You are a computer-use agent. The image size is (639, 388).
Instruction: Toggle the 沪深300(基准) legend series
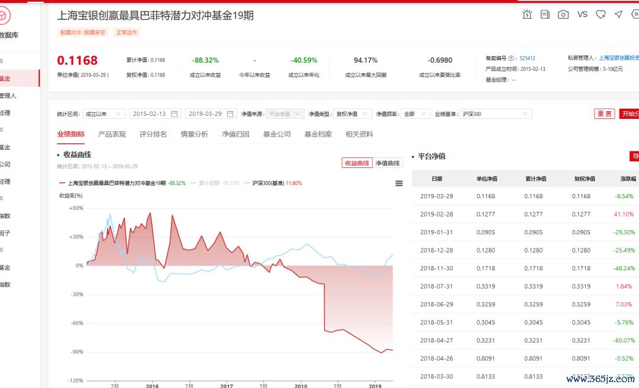pyautogui.click(x=273, y=183)
